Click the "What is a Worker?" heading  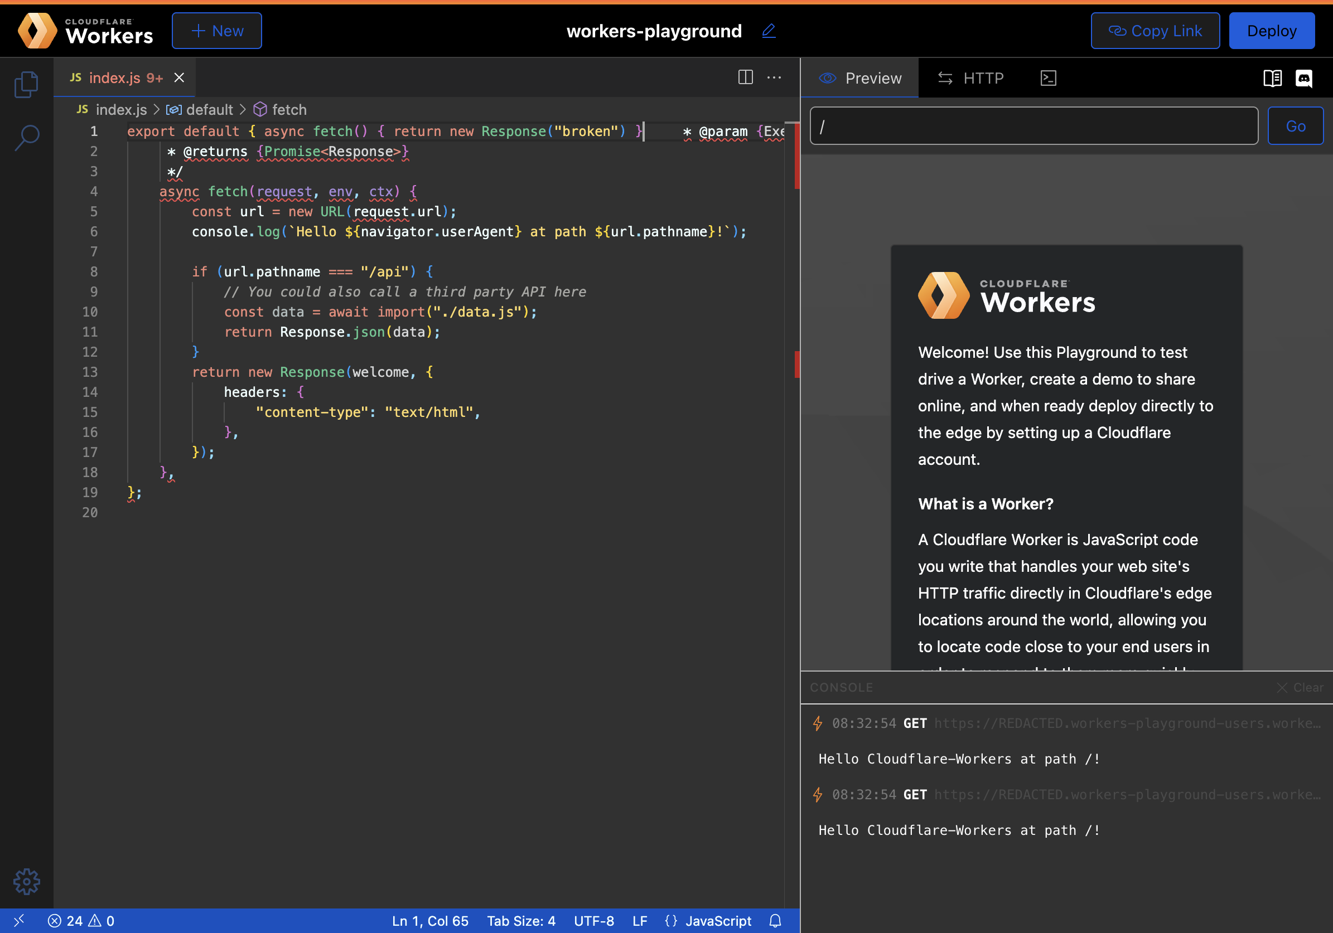(x=985, y=504)
